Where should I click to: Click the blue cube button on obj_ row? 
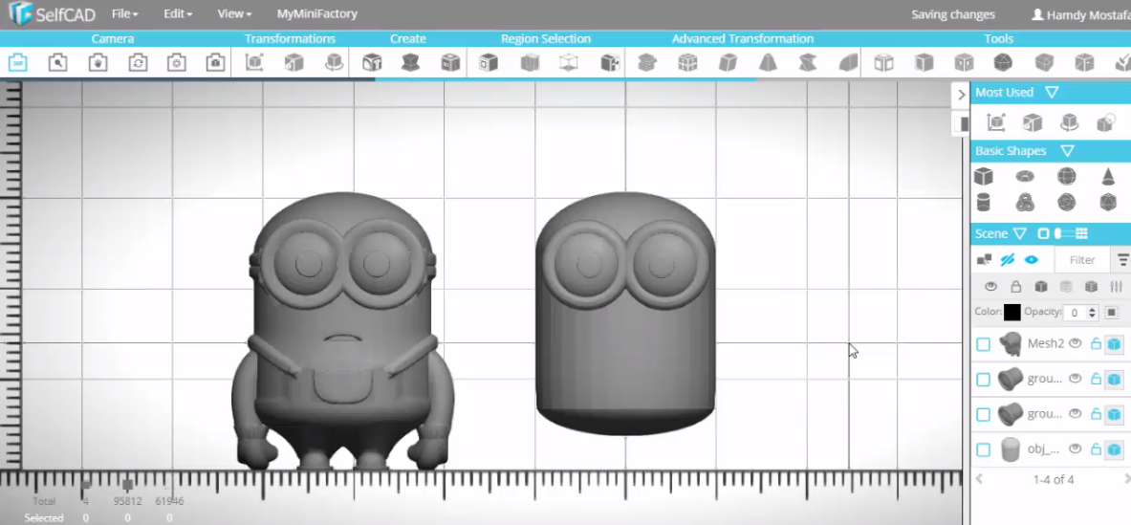(1114, 450)
